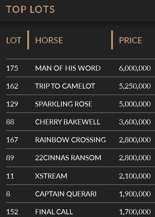Viewport: 155px width, 217px height.
Task: Open the FINAL CALL horse entry
Action: pyautogui.click(x=54, y=212)
